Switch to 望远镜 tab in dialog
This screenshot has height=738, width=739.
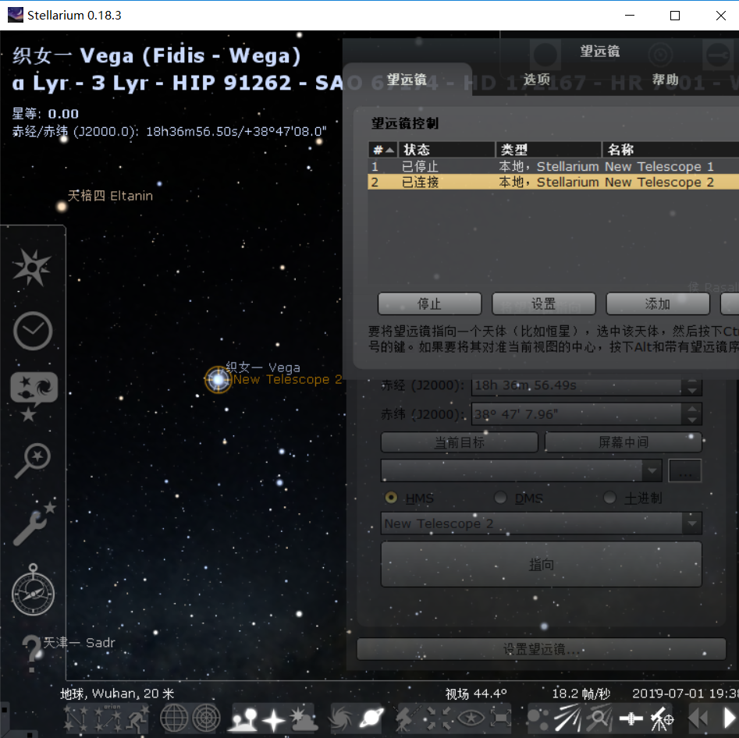coord(407,79)
